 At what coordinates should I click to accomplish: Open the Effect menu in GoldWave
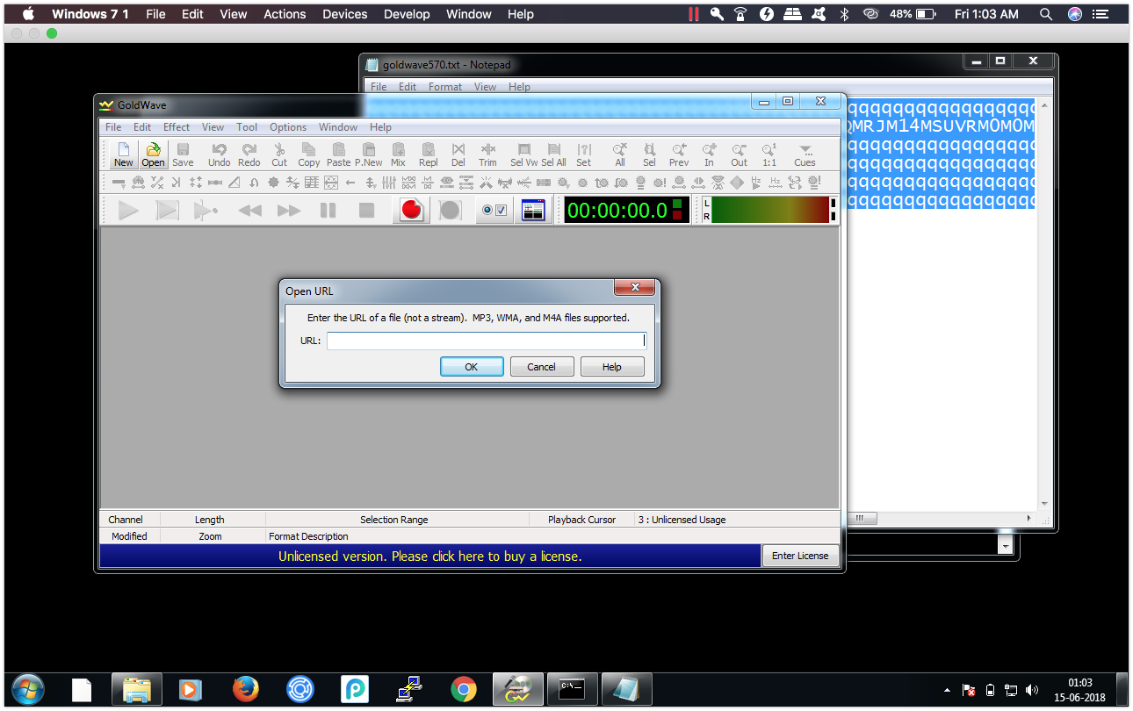[x=177, y=127]
